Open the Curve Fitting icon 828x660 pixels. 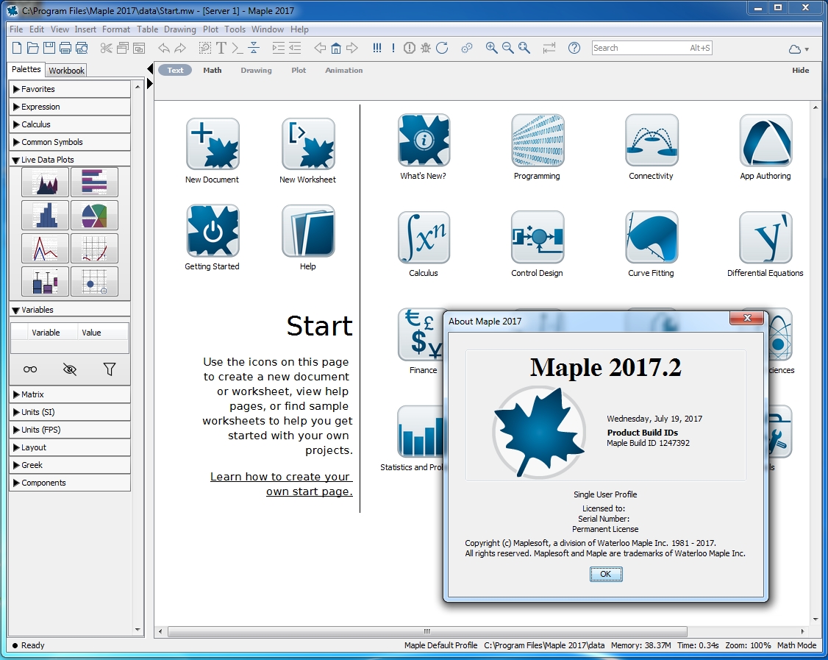[x=651, y=238]
